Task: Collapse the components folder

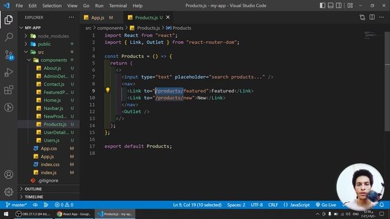Action: pos(49,60)
